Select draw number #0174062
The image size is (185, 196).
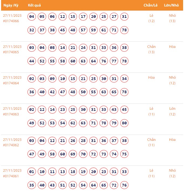(11, 145)
